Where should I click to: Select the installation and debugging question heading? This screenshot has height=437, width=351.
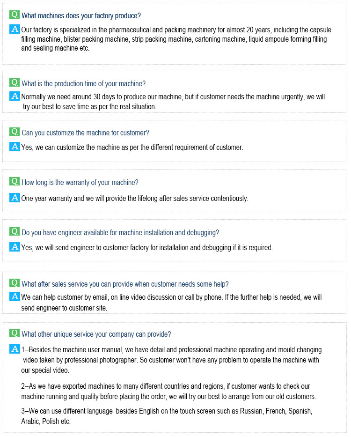click(x=120, y=233)
